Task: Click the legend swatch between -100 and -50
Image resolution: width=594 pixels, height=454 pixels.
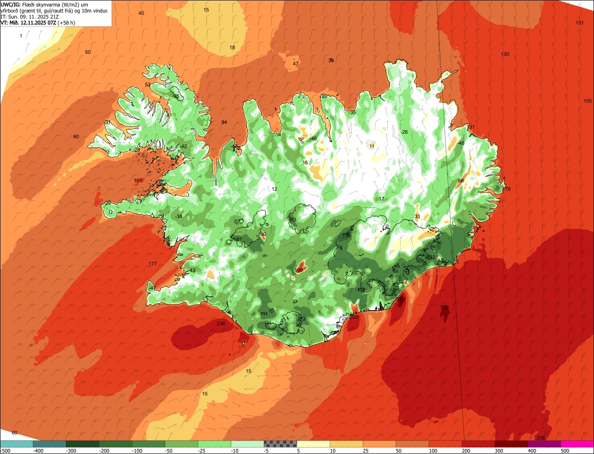Action: (x=148, y=444)
